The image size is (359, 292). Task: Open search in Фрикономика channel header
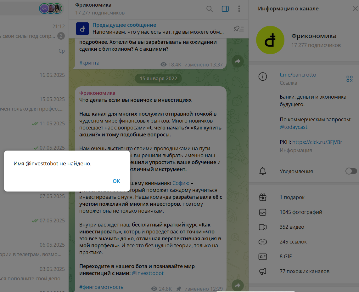pos(210,9)
